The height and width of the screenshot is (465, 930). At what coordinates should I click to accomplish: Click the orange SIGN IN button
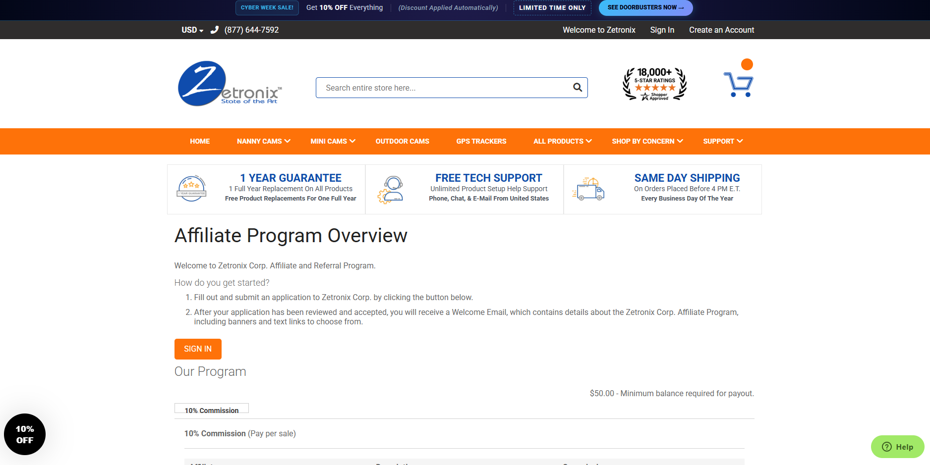(197, 349)
